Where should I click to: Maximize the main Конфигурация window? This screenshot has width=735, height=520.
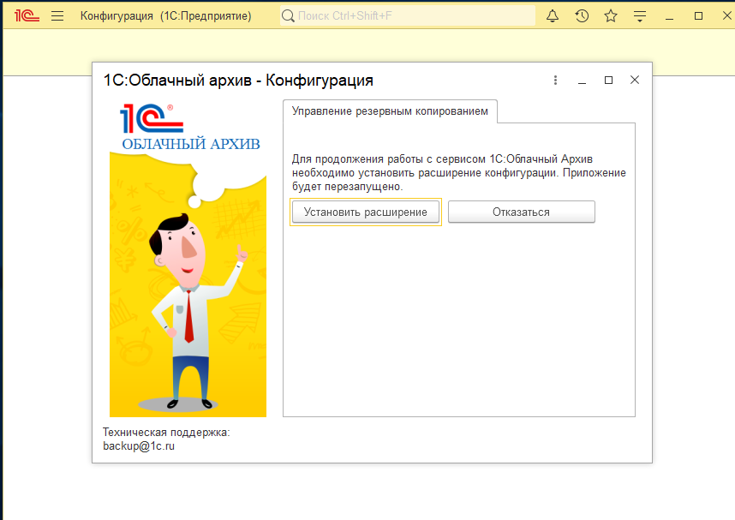(698, 16)
